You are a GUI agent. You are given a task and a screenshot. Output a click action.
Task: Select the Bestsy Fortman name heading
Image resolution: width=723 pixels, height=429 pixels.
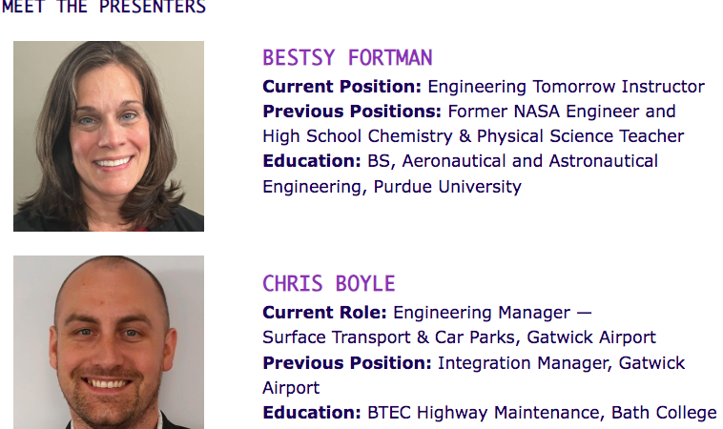coord(347,58)
